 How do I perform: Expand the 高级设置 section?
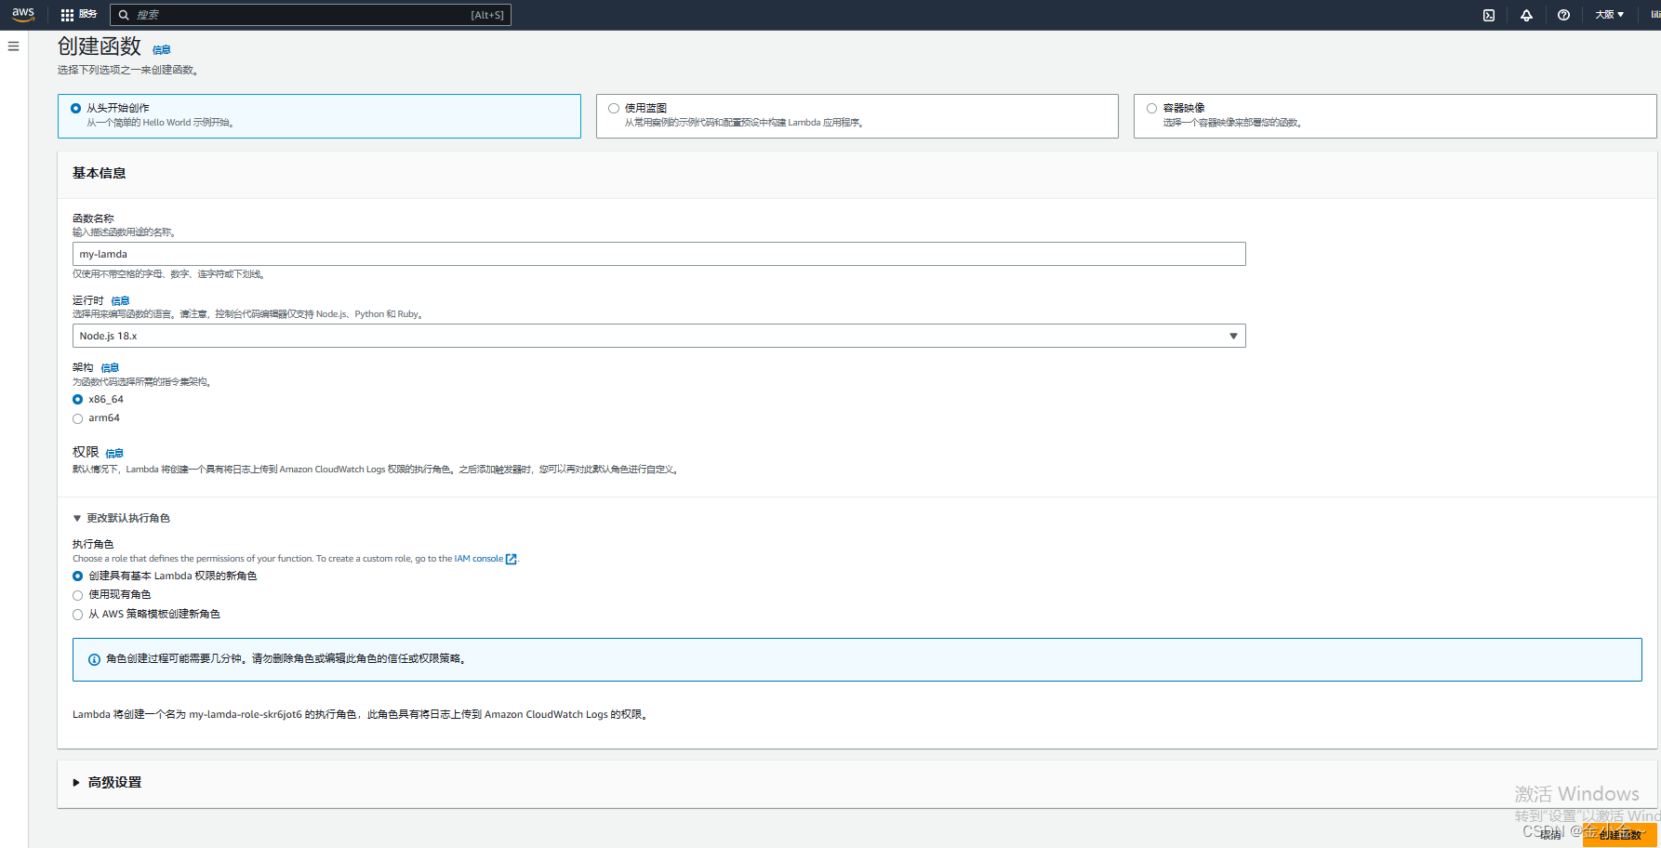pyautogui.click(x=107, y=783)
